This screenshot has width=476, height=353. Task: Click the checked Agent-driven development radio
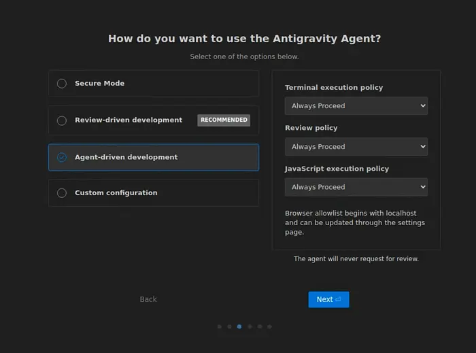pyautogui.click(x=62, y=157)
